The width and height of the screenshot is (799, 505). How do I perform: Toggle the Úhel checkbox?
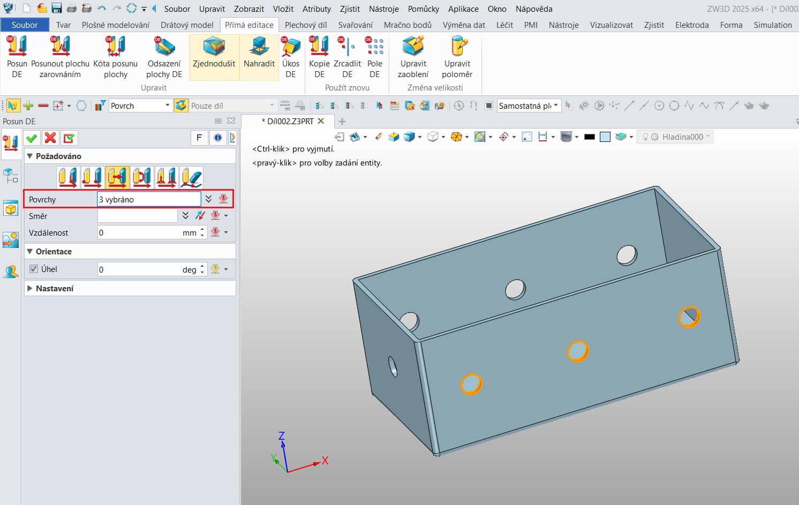[34, 269]
